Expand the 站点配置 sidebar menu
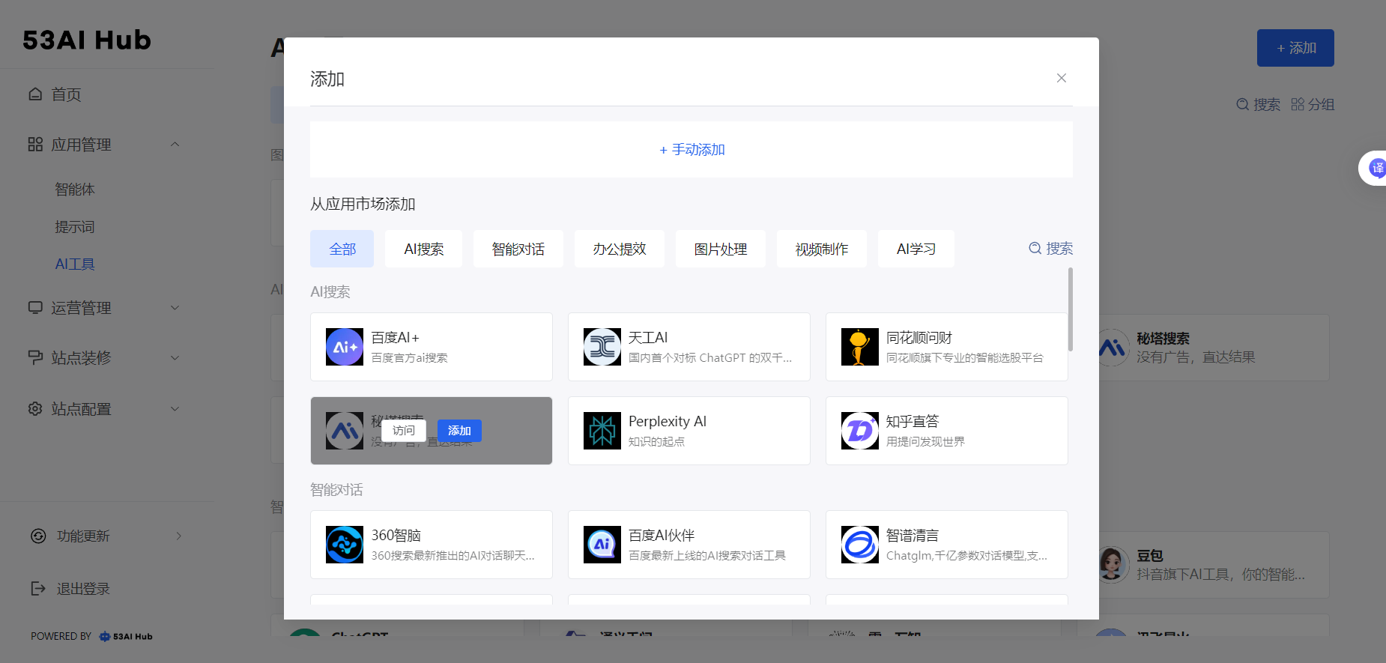Image resolution: width=1386 pixels, height=663 pixels. click(175, 409)
